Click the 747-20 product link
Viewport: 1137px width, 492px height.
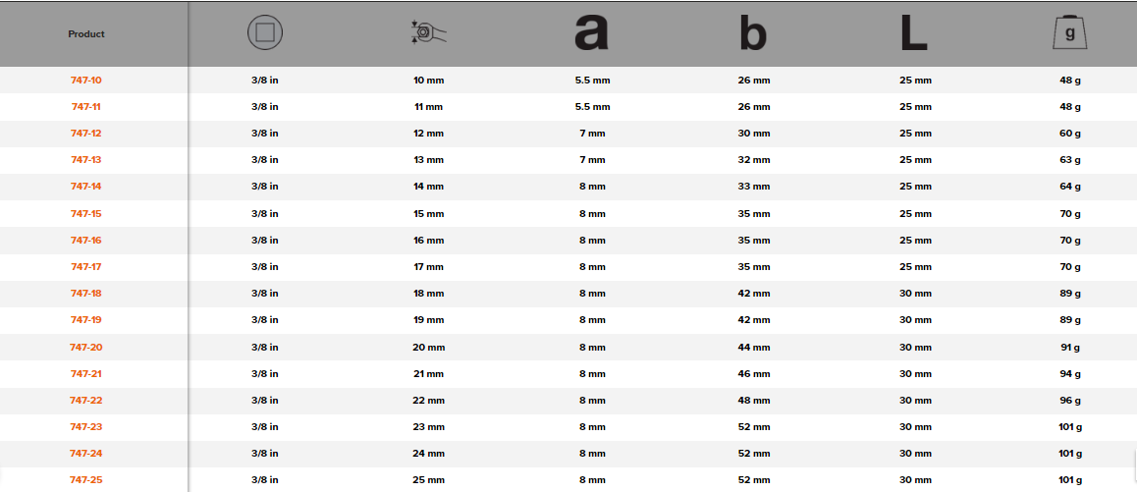(86, 348)
